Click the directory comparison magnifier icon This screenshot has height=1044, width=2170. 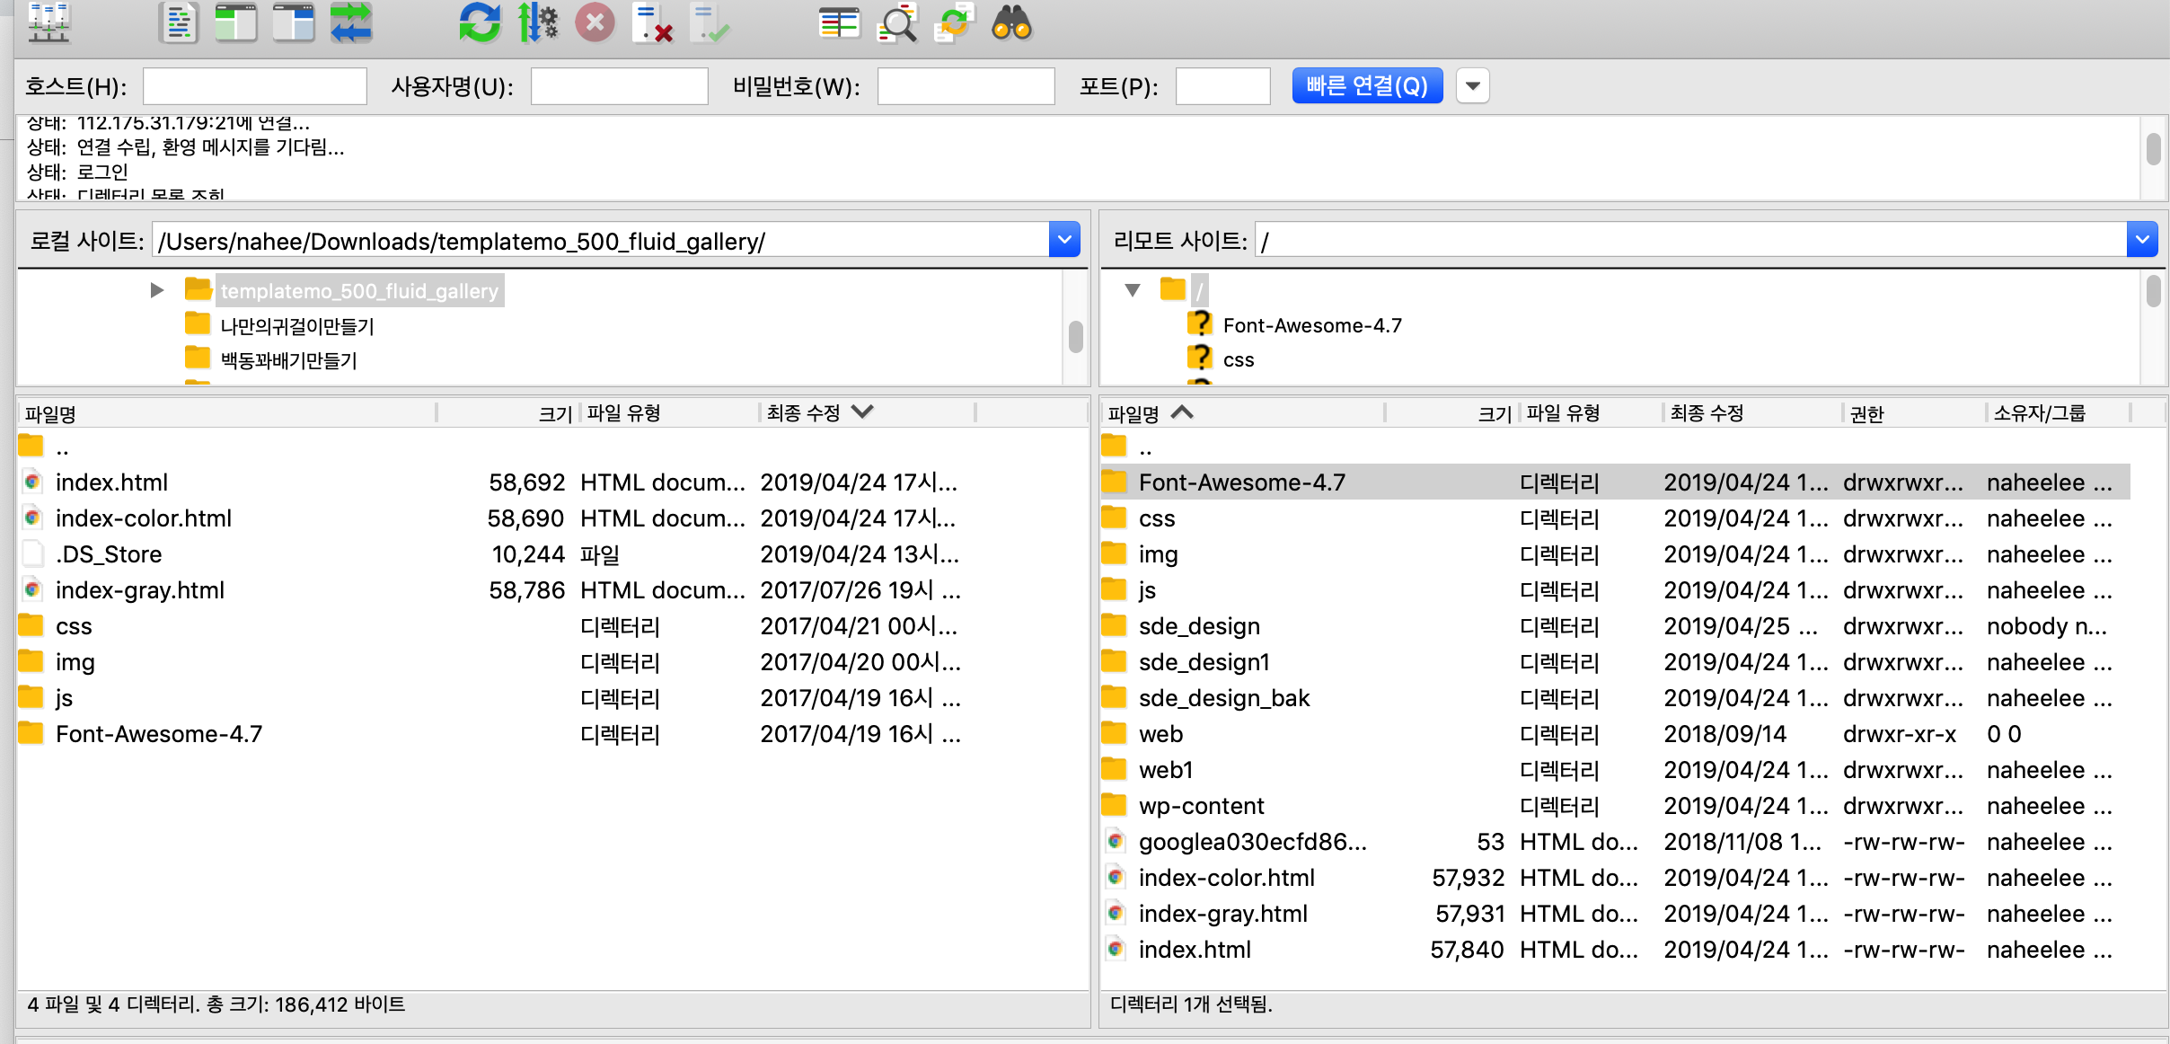[897, 23]
